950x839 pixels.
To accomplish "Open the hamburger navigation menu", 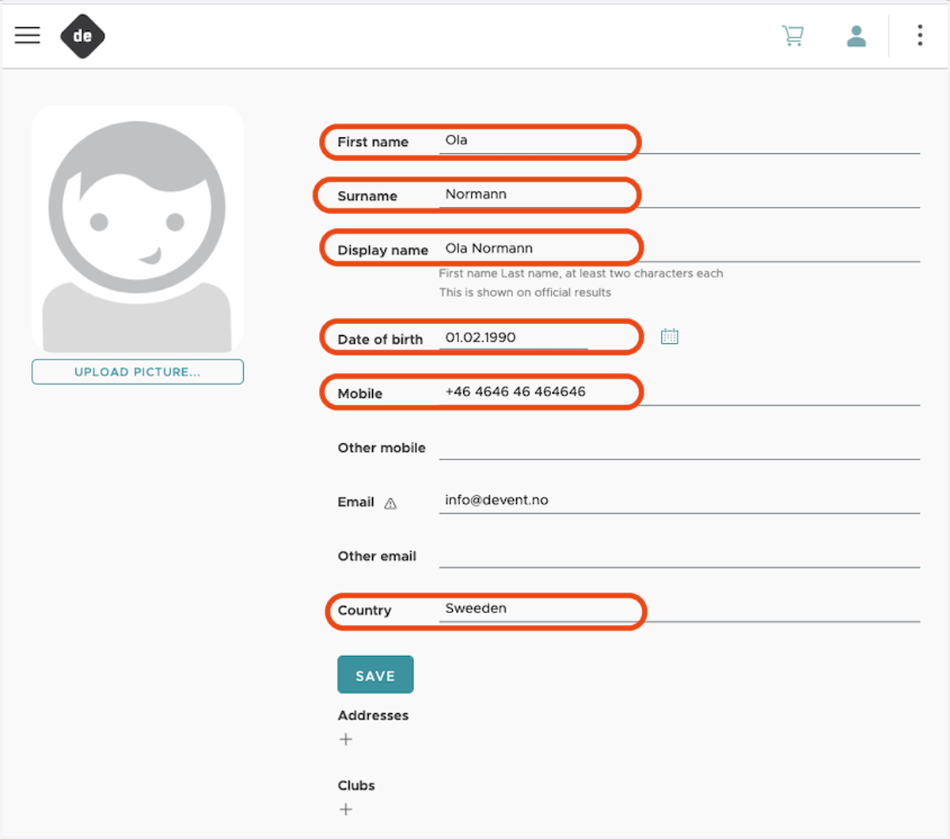I will pyautogui.click(x=27, y=35).
